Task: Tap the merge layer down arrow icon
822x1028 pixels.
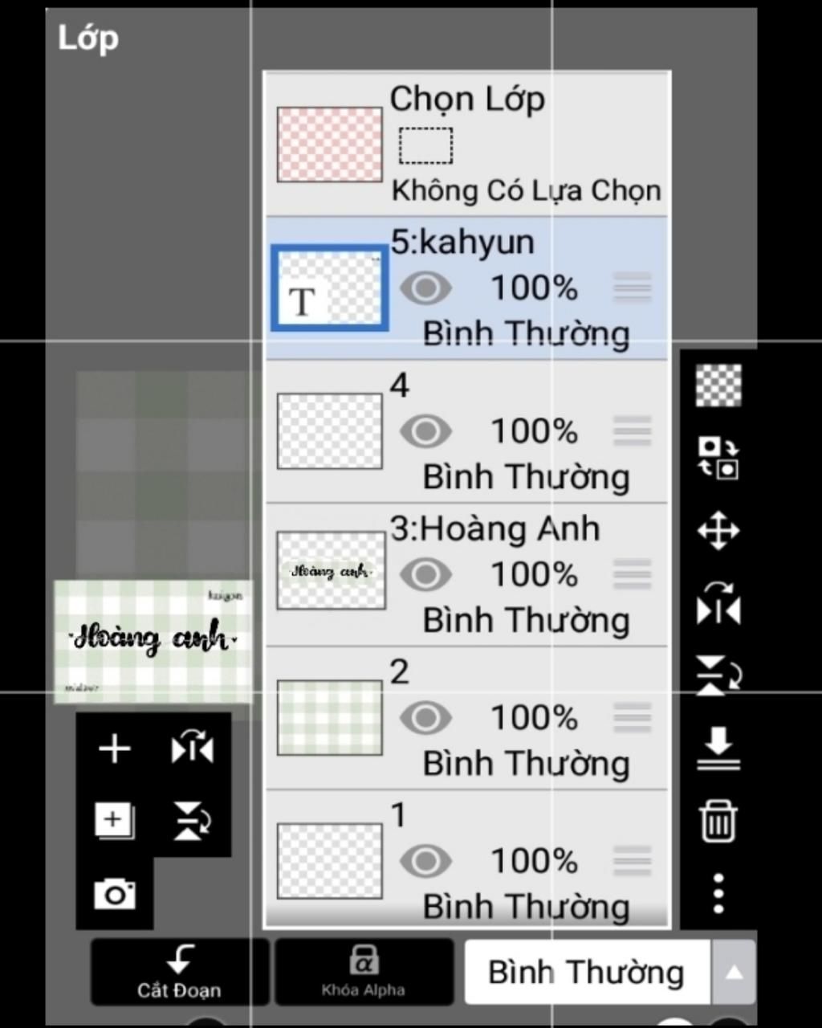Action: tap(718, 749)
